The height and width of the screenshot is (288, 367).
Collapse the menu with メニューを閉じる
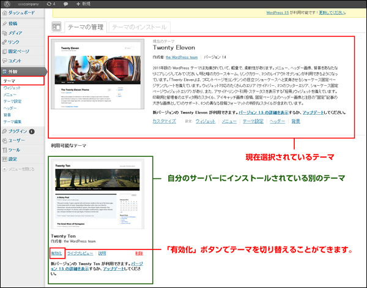22,169
